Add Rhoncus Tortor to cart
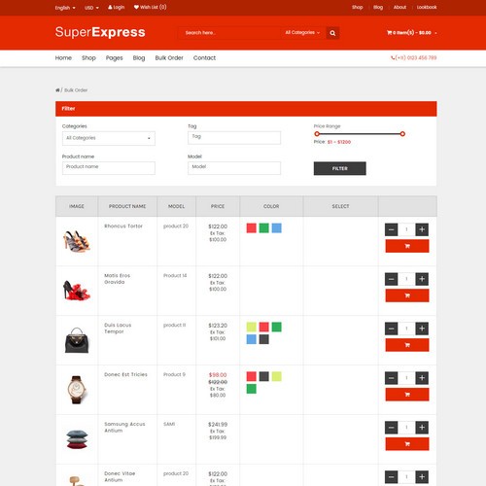The image size is (486, 486). pyautogui.click(x=407, y=246)
